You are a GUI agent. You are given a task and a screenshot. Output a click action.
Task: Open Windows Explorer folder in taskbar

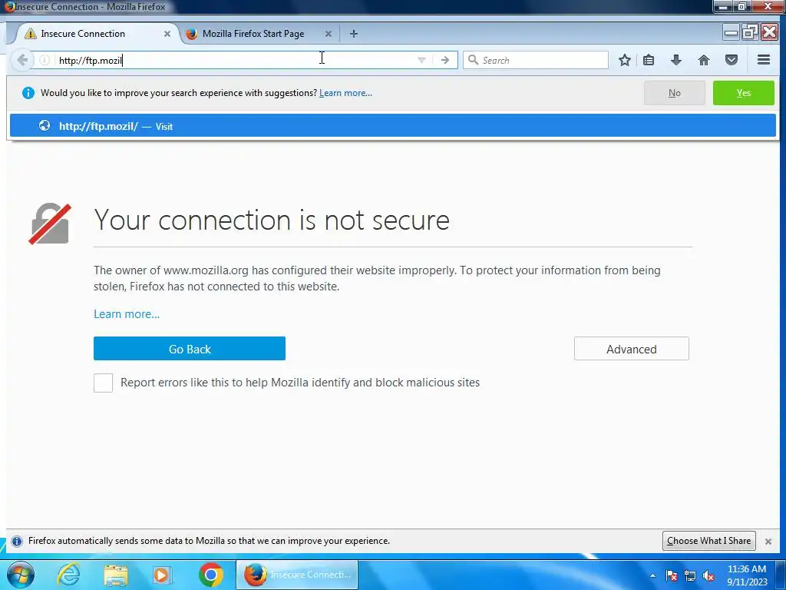tap(116, 575)
